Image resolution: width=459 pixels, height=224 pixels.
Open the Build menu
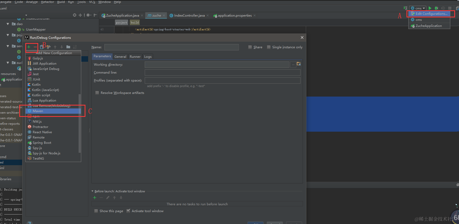click(61, 2)
